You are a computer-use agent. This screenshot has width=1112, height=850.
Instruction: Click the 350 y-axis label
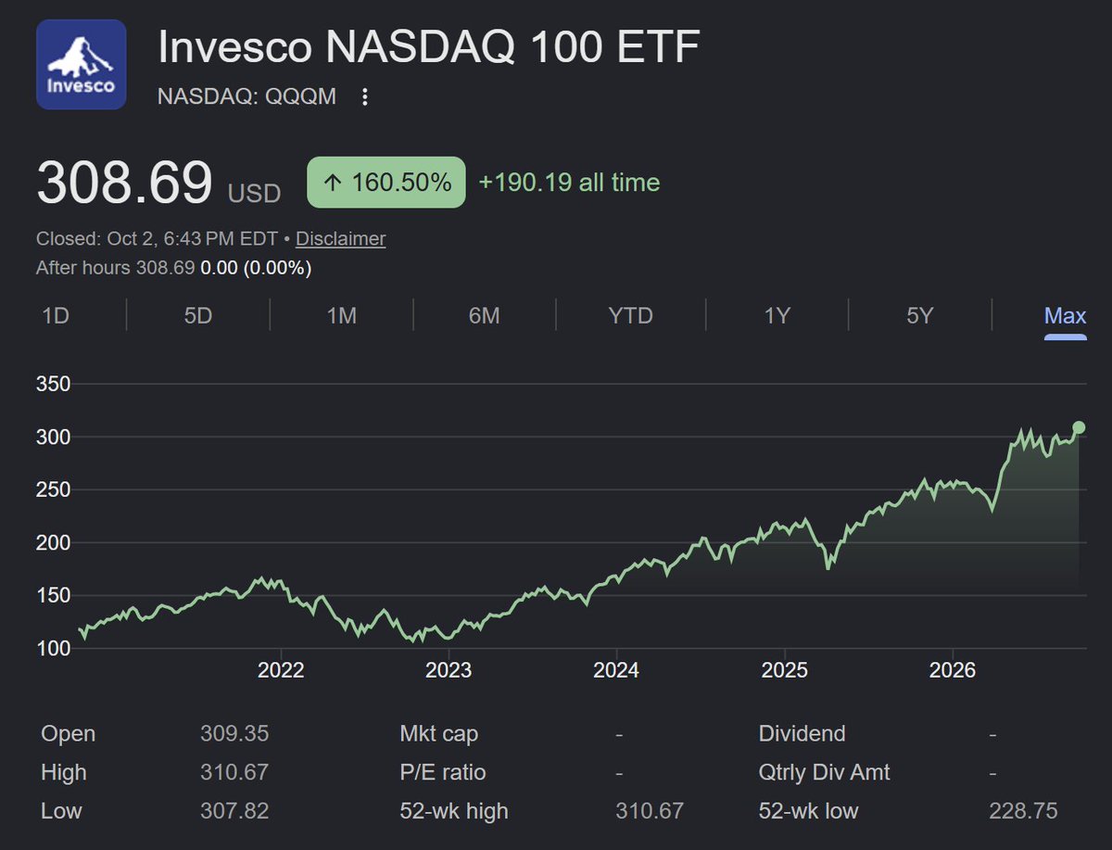pos(54,384)
